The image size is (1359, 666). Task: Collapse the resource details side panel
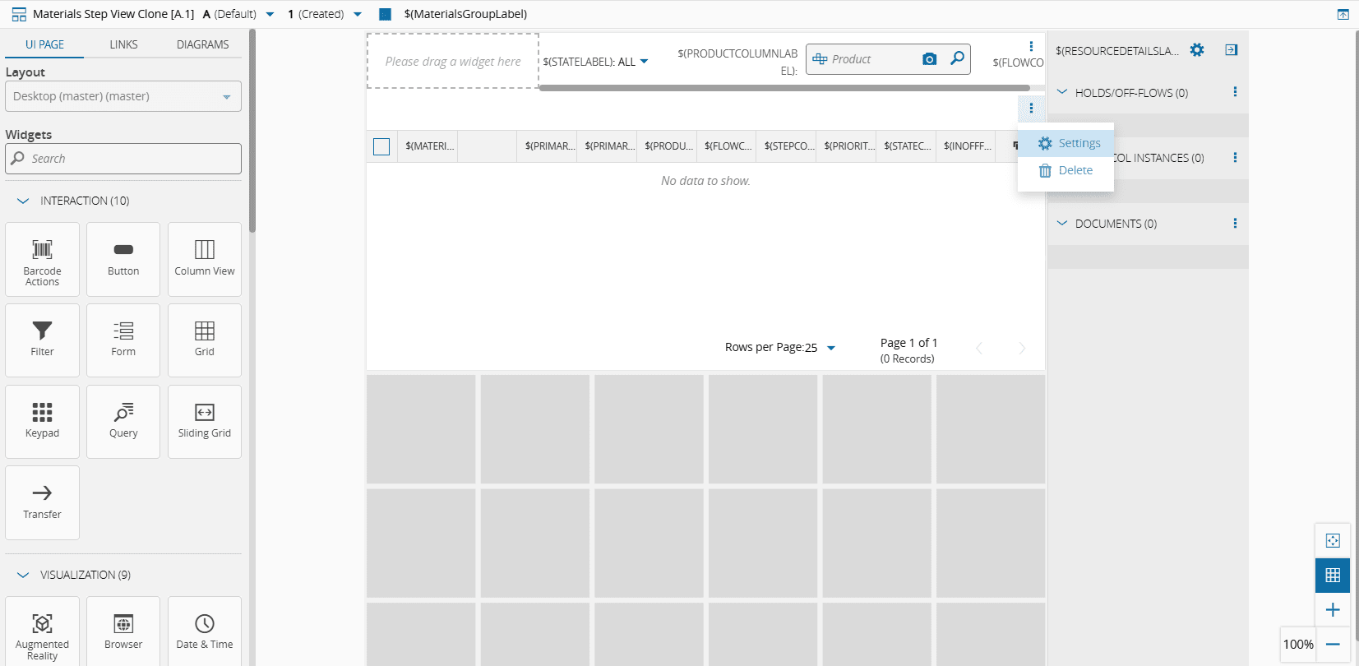tap(1231, 50)
